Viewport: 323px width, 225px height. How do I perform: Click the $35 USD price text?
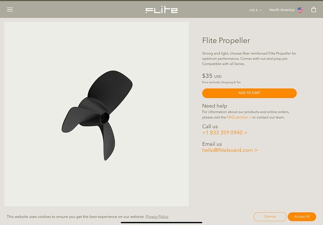point(212,76)
